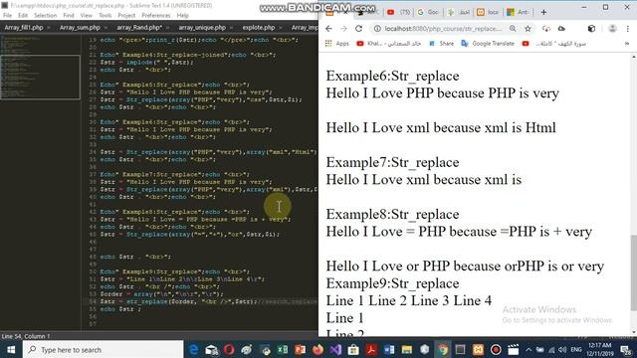The height and width of the screenshot is (358, 637).
Task: Open Chrome's three-dot menu
Action: [628, 29]
